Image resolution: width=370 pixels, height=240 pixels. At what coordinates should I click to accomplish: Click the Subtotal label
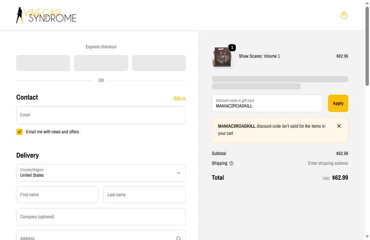[219, 154]
